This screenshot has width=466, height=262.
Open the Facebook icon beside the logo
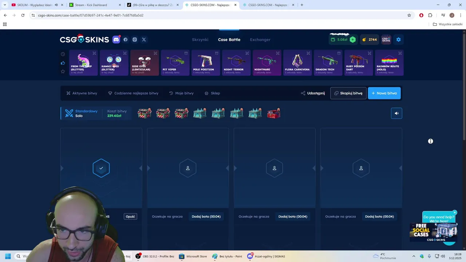pyautogui.click(x=126, y=40)
